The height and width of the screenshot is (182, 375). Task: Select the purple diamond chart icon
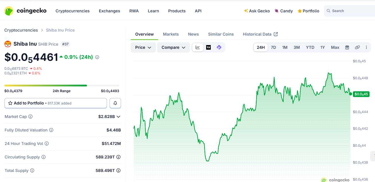(219, 47)
